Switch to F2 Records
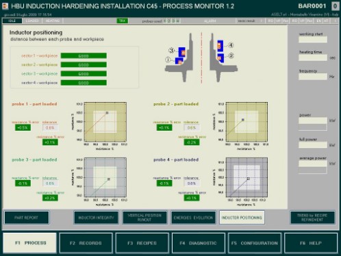This screenshot has width=341, height=256. pyautogui.click(x=86, y=243)
